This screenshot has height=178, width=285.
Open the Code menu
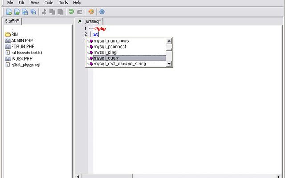click(49, 3)
